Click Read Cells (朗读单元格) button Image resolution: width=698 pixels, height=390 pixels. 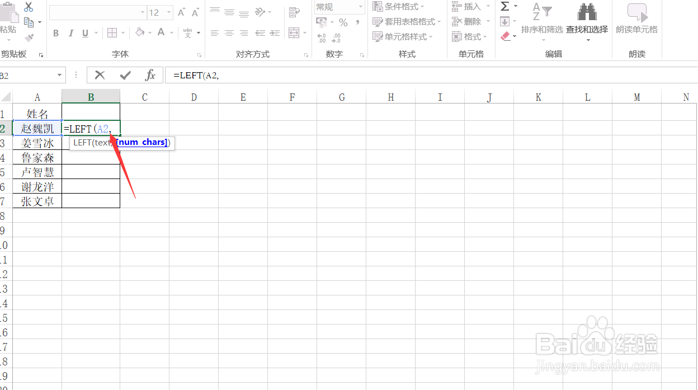636,20
